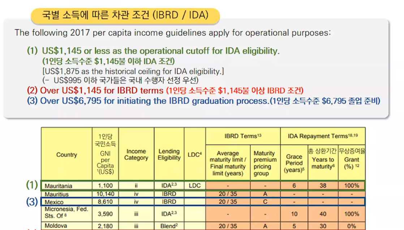This screenshot has height=230, width=404.
Task: Click the '1인당 국민소득' header label
Action: click(105, 140)
